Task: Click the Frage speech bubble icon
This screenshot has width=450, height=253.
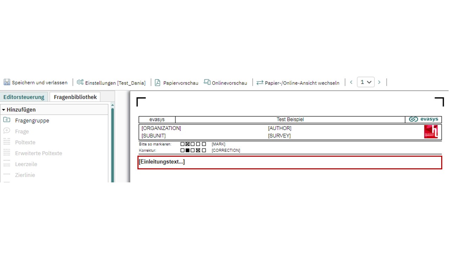Action: pyautogui.click(x=7, y=131)
